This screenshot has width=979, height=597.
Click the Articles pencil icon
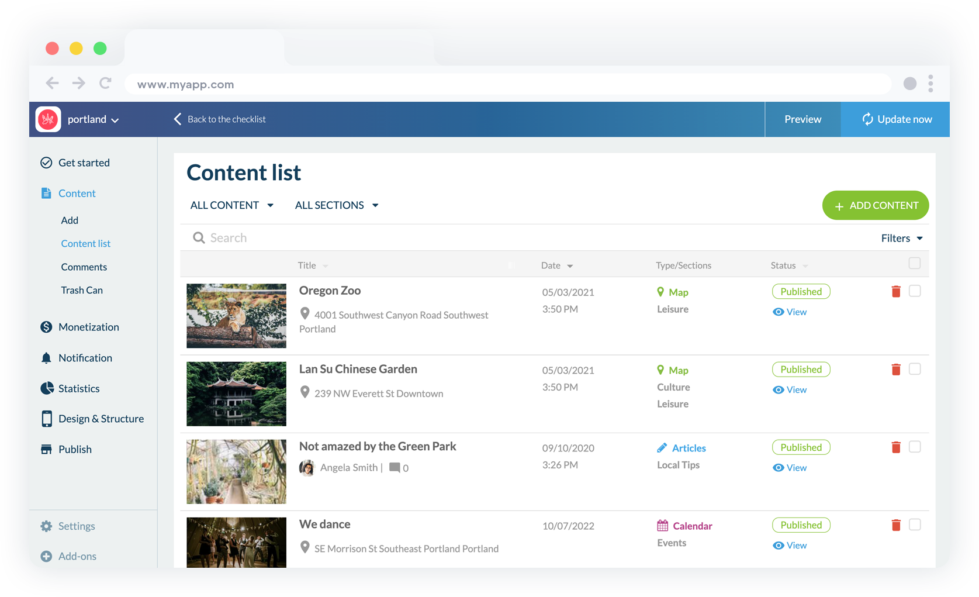coord(662,447)
